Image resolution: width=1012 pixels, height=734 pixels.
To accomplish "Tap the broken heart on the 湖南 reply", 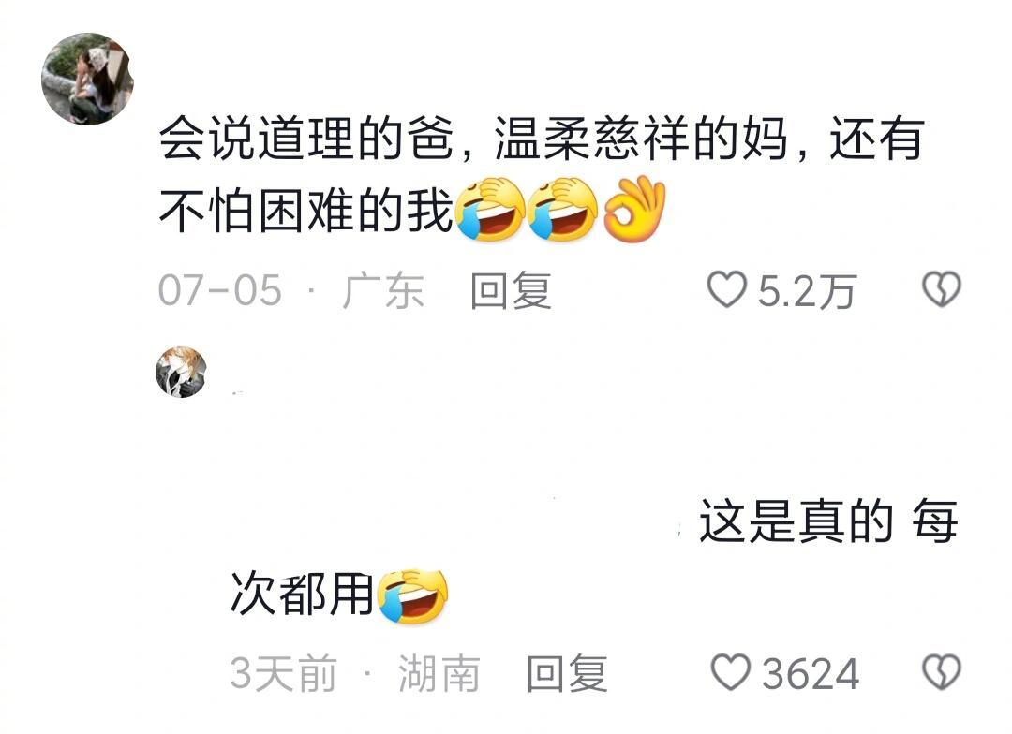I will pyautogui.click(x=942, y=672).
